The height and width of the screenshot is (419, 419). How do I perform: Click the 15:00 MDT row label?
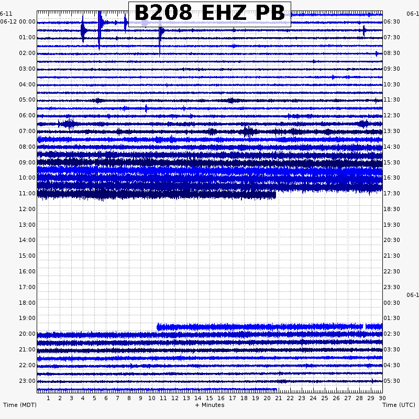(x=27, y=256)
